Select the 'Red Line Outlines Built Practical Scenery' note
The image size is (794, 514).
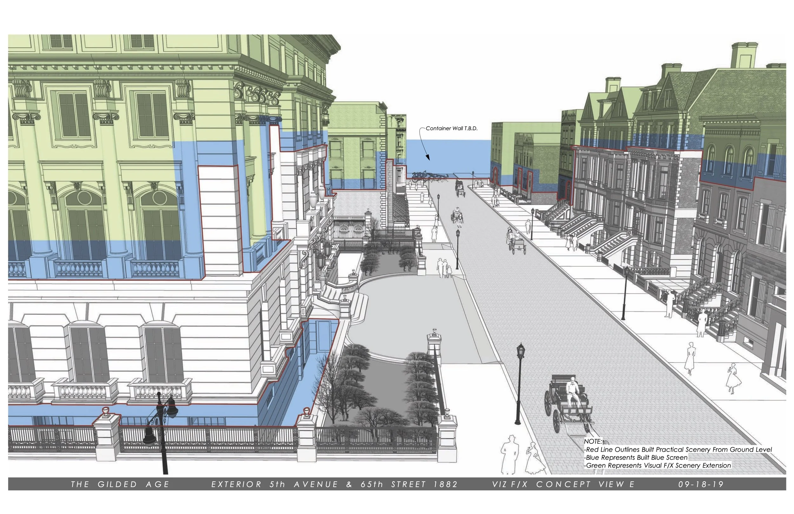678,450
